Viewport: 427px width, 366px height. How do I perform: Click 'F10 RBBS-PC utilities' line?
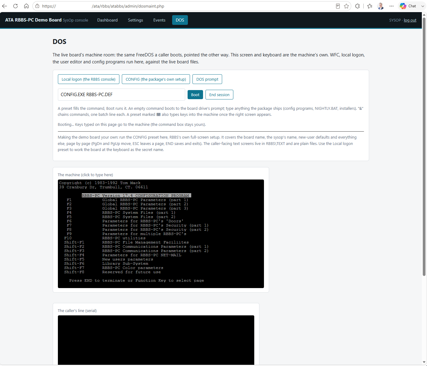coord(105,238)
